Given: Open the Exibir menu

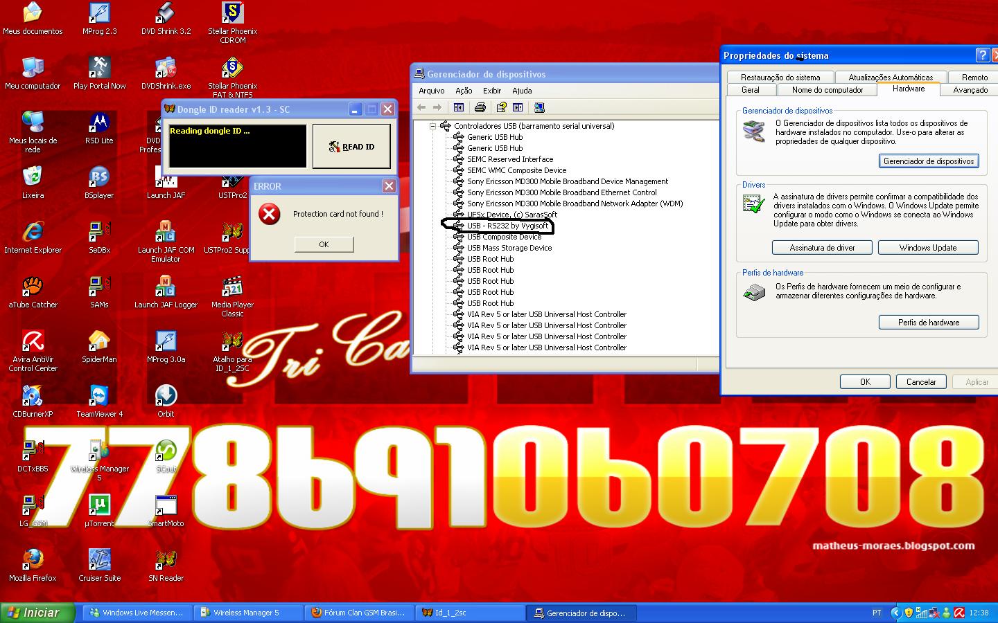Looking at the screenshot, I should [492, 91].
